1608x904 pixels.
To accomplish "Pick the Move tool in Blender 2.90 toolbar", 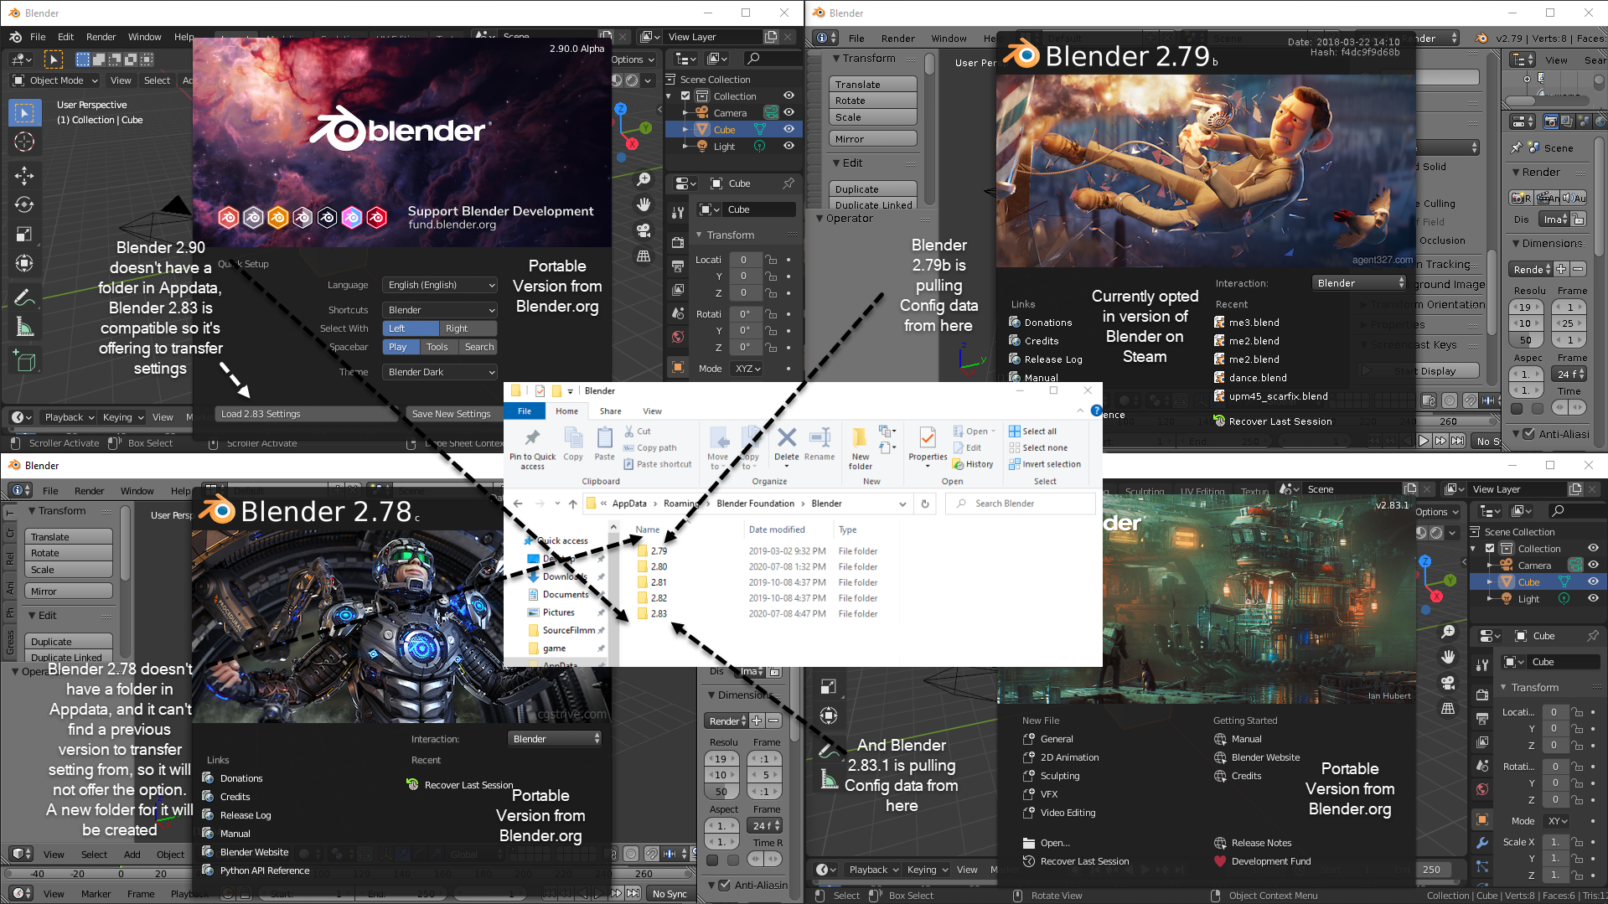I will [24, 175].
